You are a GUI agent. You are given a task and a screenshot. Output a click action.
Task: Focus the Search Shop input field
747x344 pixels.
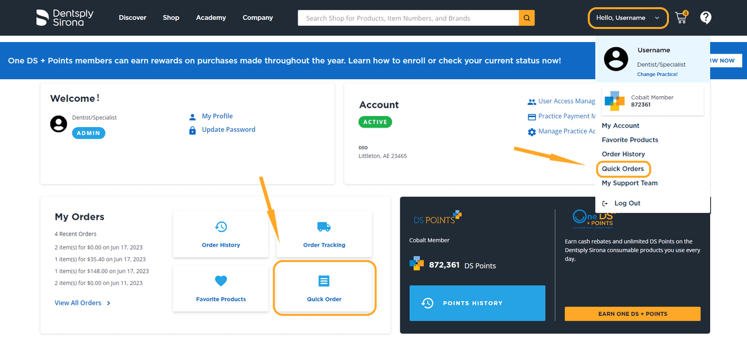point(408,18)
